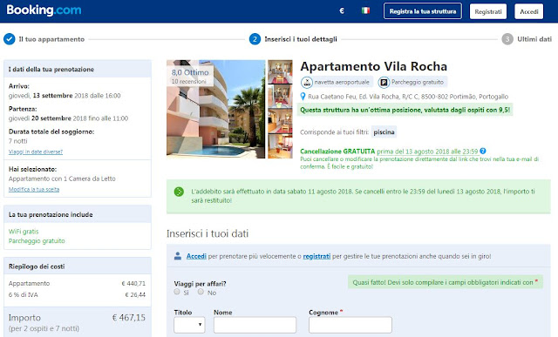Screen dimensions: 558x337
Task: Click Parcheggio gratuito in inclusions list
Action: click(37, 240)
